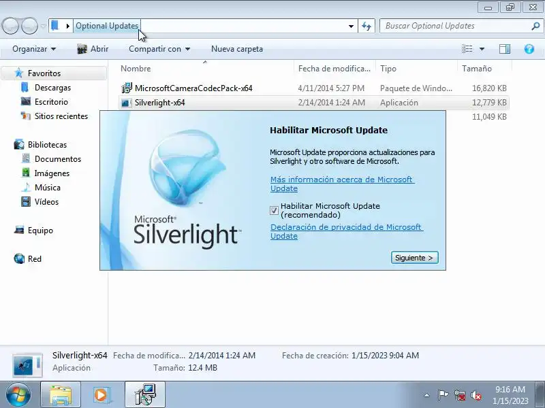
Task: Open the Compartir con menu
Action: (159, 49)
